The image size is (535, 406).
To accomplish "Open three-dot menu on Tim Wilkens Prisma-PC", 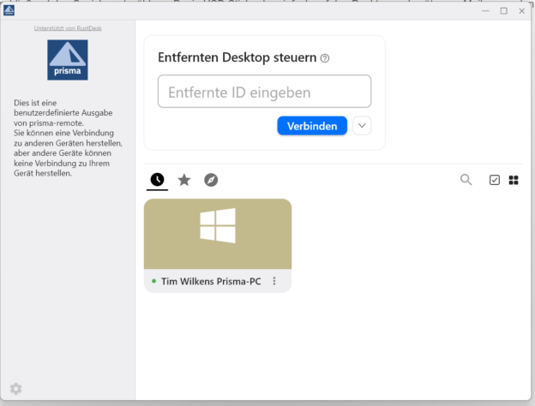I will (274, 281).
